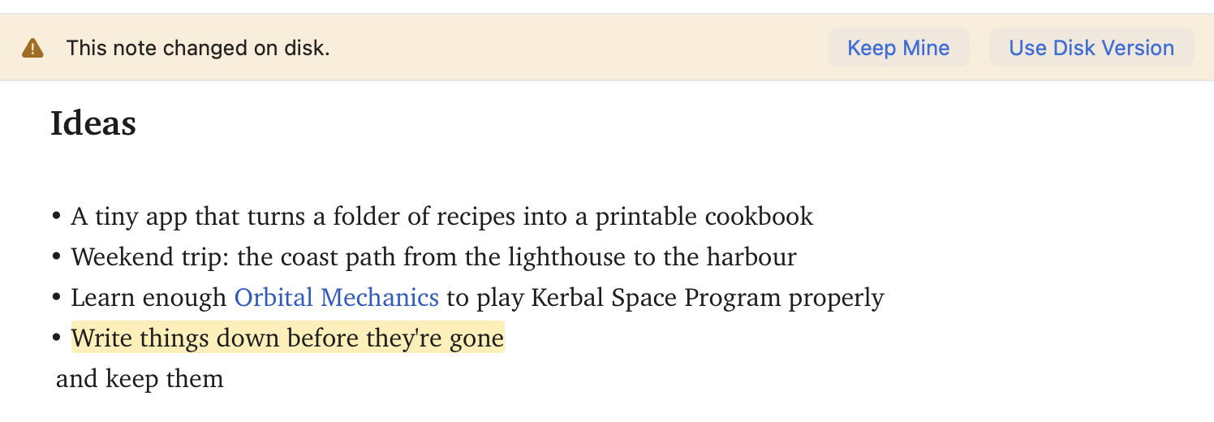Open the Orbital Mechanics link
This screenshot has width=1214, height=422.
337,298
